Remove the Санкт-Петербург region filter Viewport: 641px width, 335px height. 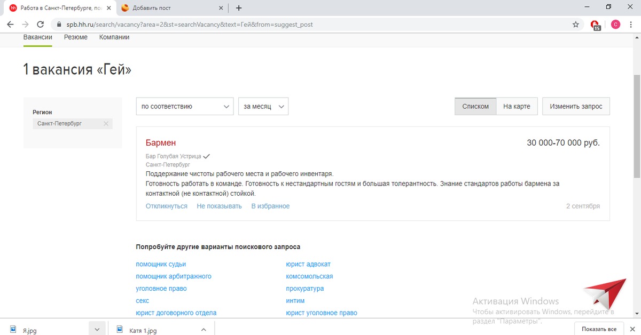click(106, 124)
